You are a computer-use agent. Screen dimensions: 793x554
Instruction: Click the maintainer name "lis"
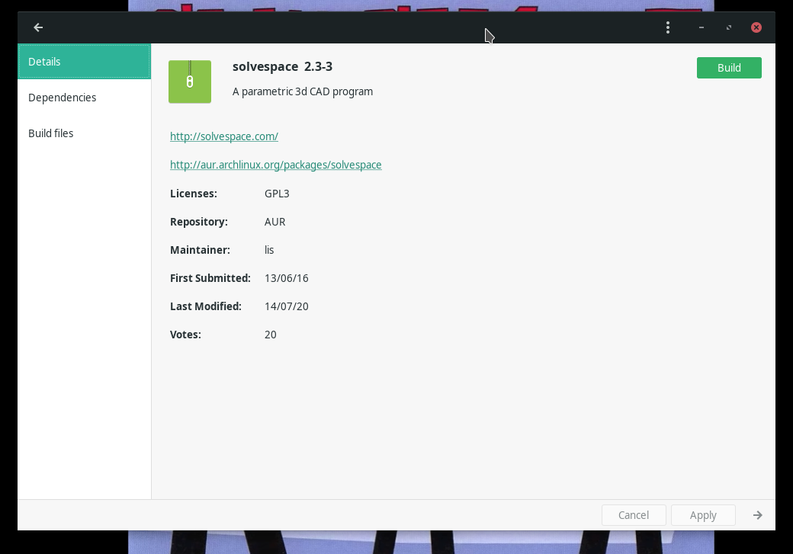click(x=269, y=250)
